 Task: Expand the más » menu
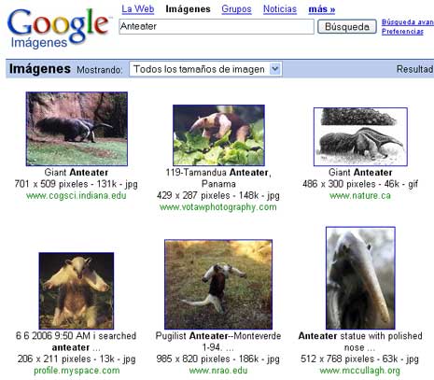[322, 9]
